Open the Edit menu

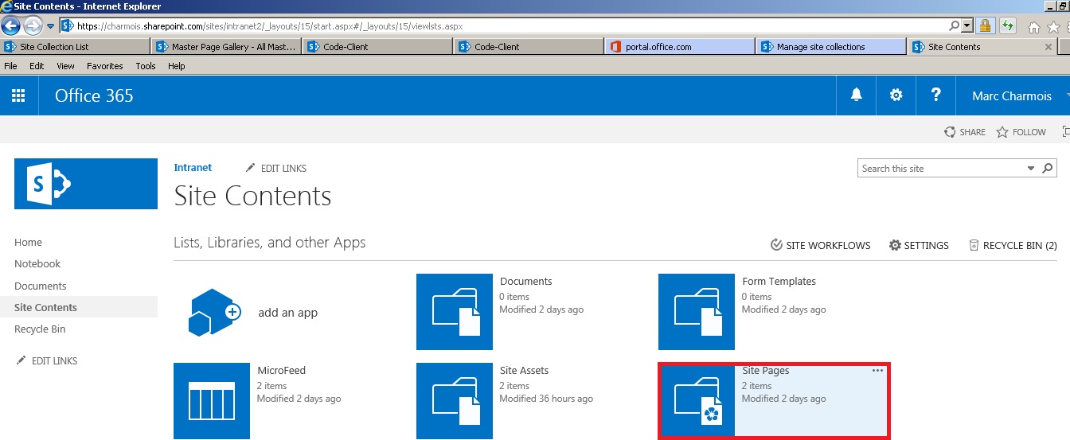(x=37, y=66)
